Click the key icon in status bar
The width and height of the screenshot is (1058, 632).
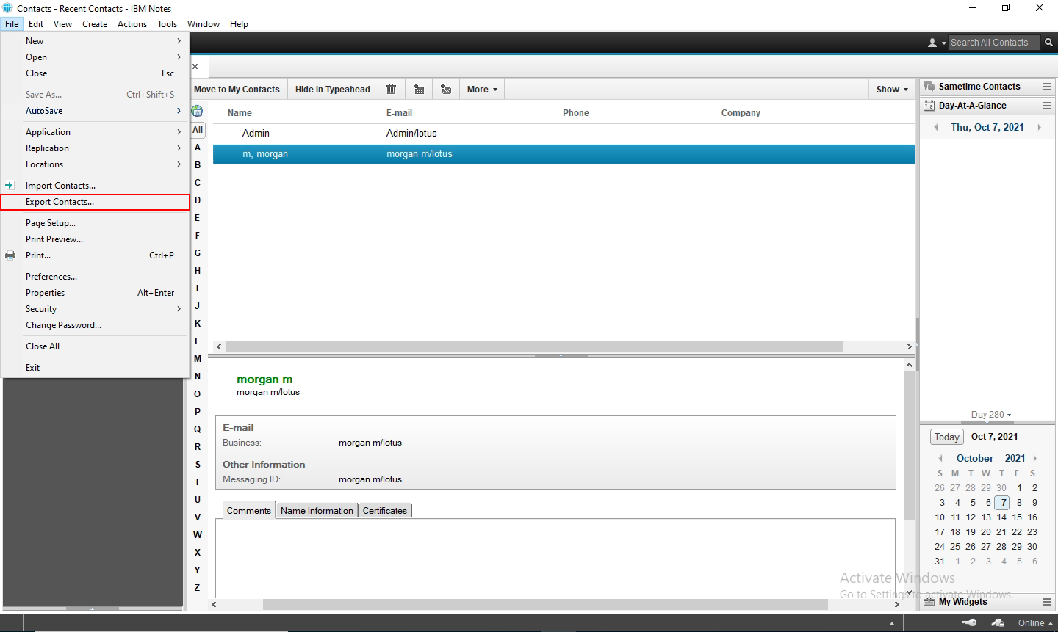(x=969, y=622)
